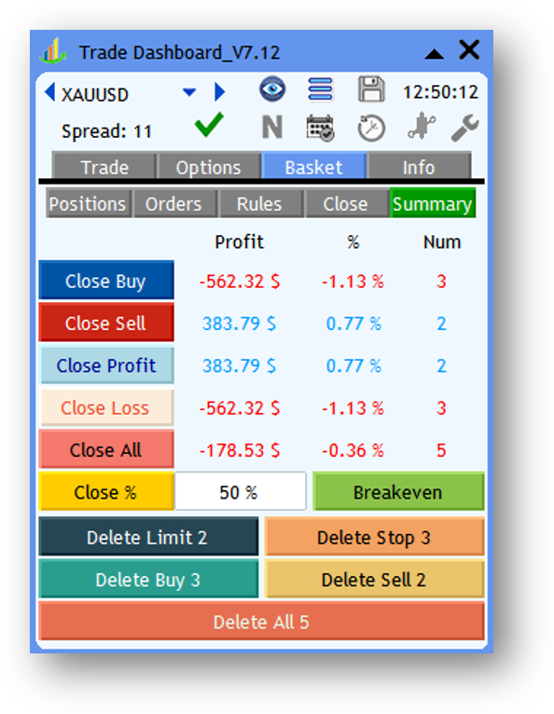This screenshot has width=554, height=714.
Task: Click the Close Buy button
Action: [x=106, y=281]
